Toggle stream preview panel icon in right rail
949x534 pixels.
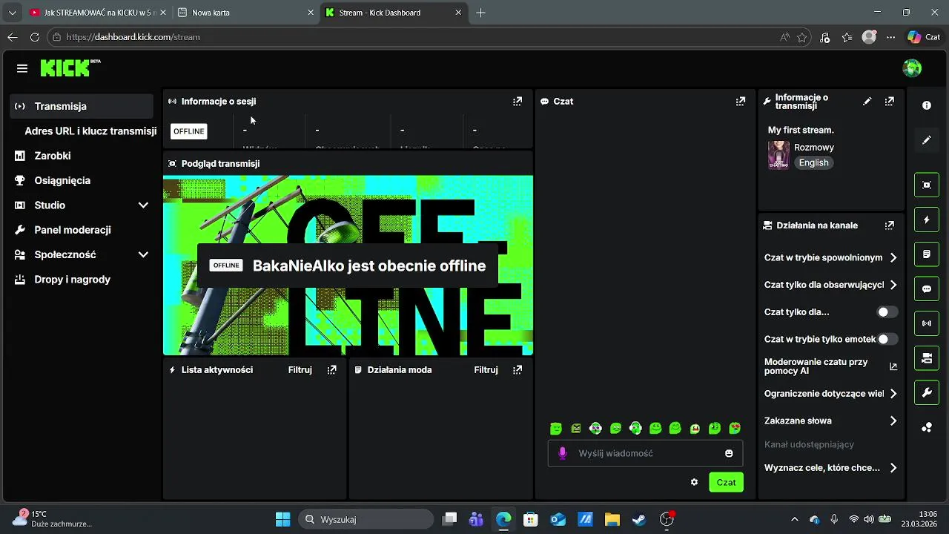[x=927, y=185]
